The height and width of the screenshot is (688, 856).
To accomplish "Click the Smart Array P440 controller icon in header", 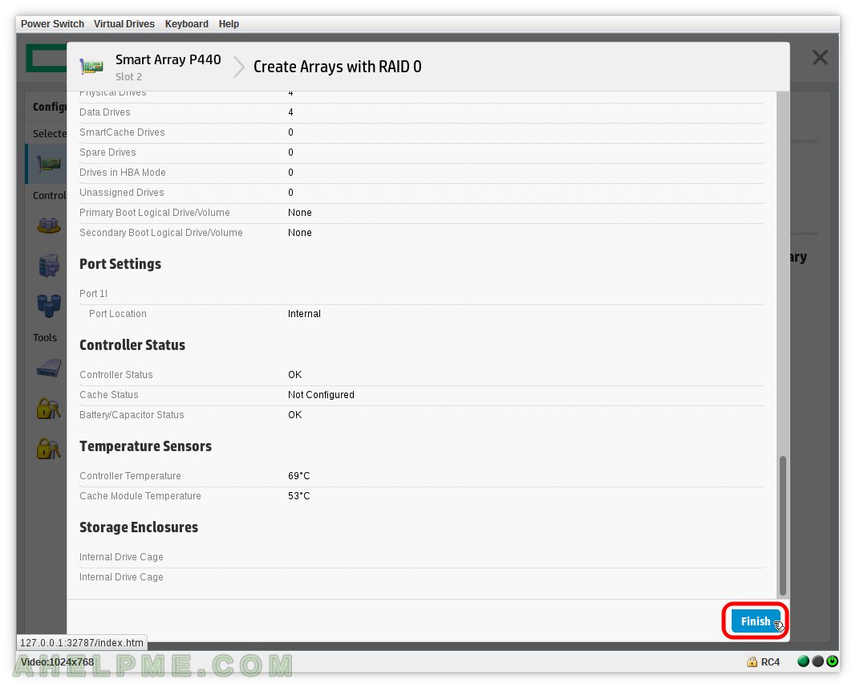I will tap(91, 67).
